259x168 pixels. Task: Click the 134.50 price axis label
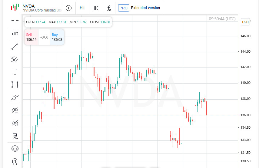tap(245, 127)
